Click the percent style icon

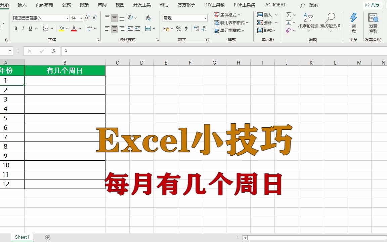coord(179,29)
